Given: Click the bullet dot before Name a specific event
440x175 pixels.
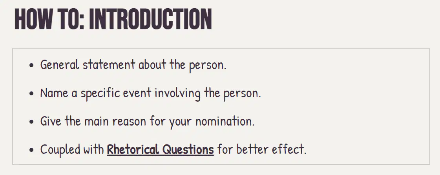Looking at the screenshot, I should 31,93.
